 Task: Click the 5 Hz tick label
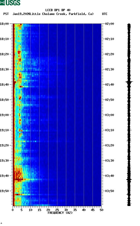point(22,210)
